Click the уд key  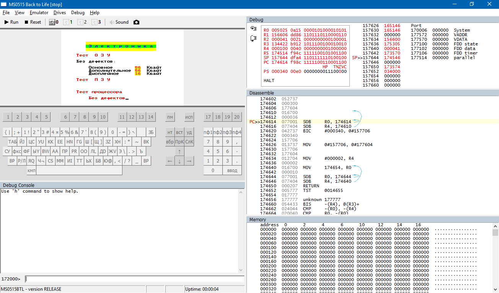click(189, 132)
